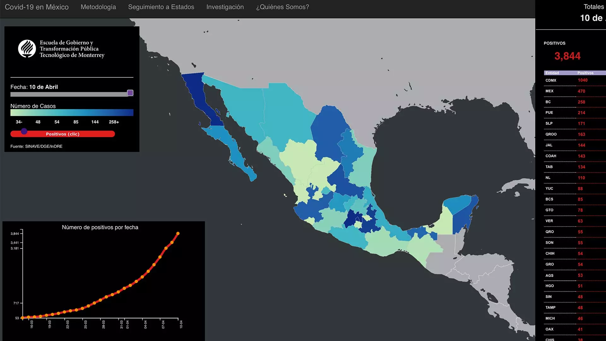Click the Número de positivos por fecha title

[100, 227]
